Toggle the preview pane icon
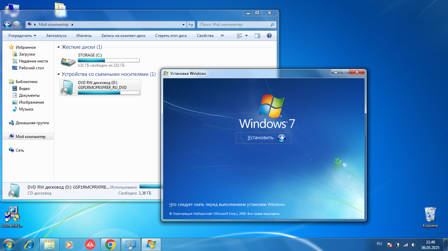The image size is (448, 251). (257, 36)
